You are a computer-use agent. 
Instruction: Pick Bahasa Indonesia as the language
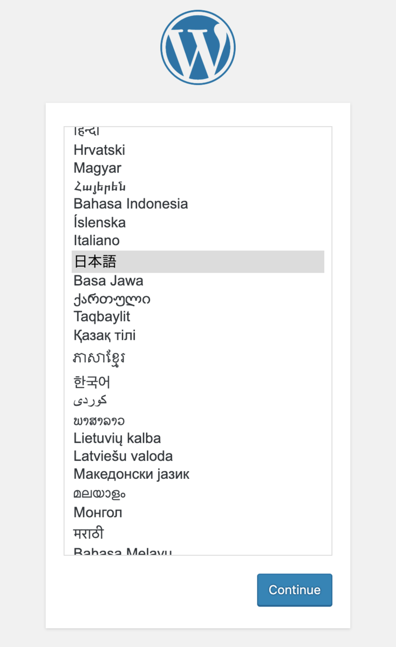198,204
